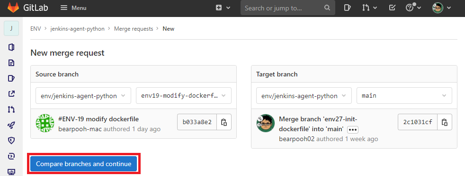This screenshot has width=465, height=176.
Task: Open the To-Do list checkmark icon
Action: pyautogui.click(x=392, y=8)
